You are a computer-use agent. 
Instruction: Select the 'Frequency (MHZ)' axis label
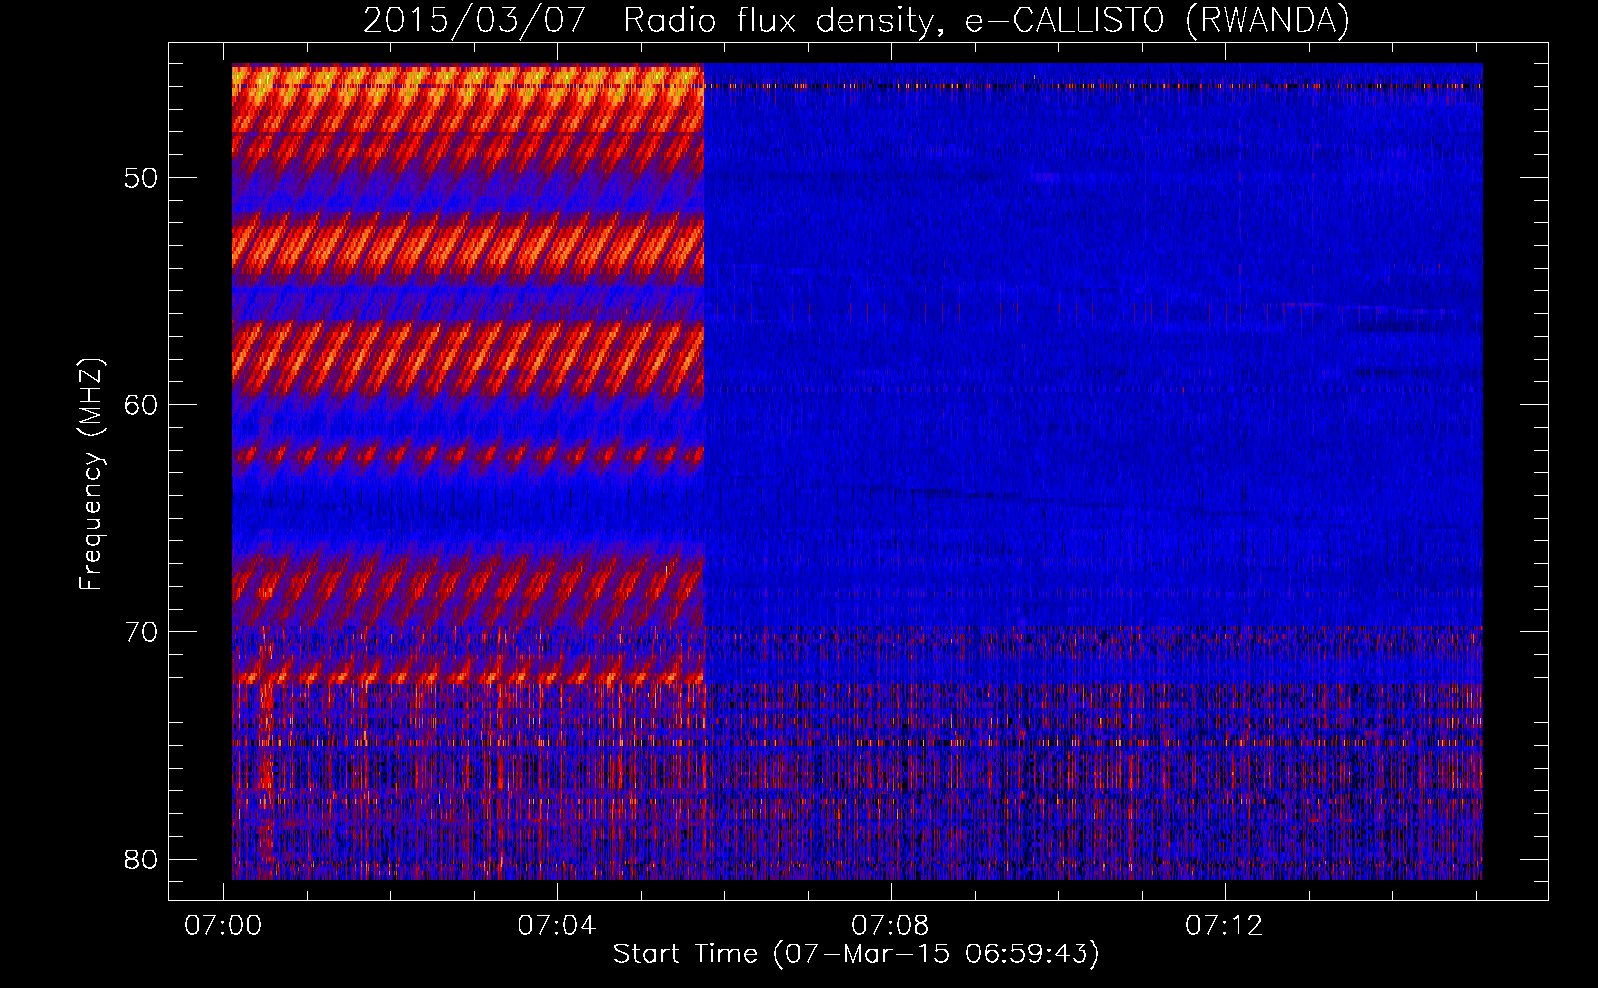tap(90, 474)
